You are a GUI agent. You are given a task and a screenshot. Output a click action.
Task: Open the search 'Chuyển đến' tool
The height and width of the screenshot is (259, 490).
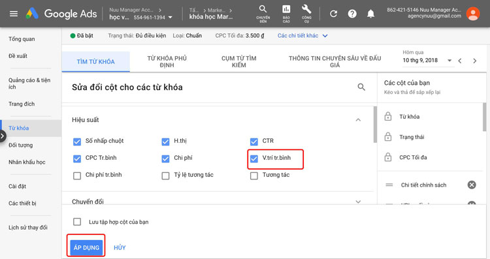tap(263, 14)
